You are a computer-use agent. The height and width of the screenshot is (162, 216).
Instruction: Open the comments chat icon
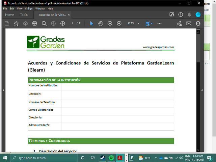(x=172, y=15)
